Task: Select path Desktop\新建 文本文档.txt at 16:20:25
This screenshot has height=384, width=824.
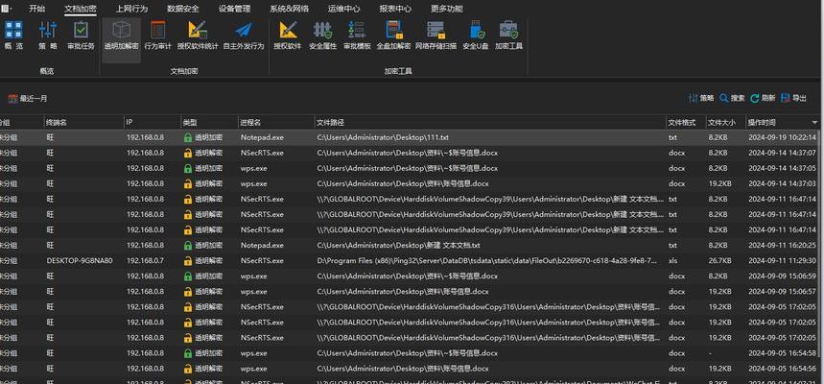Action: coord(398,246)
